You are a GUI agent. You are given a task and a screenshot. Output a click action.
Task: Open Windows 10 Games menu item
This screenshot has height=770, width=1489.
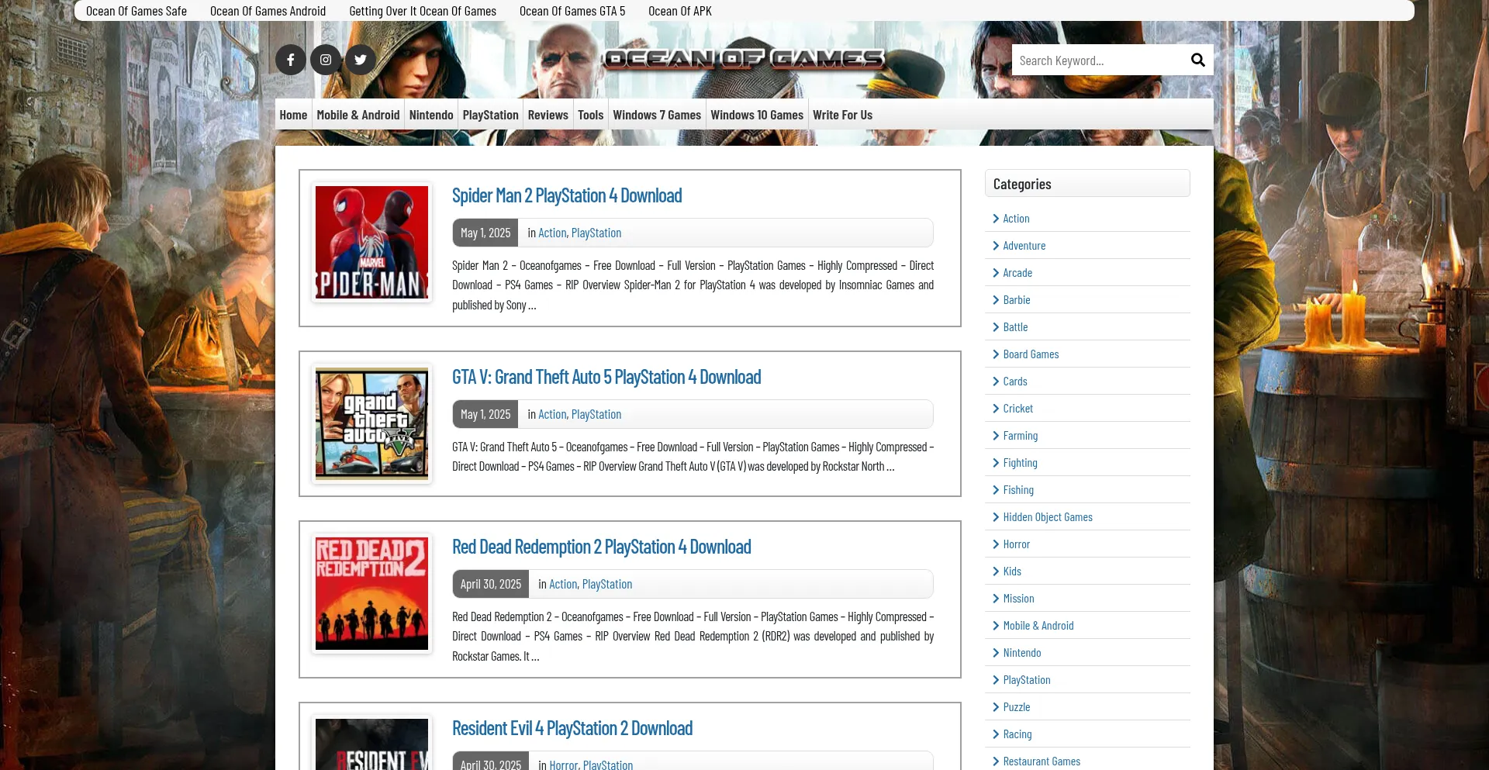pyautogui.click(x=757, y=115)
